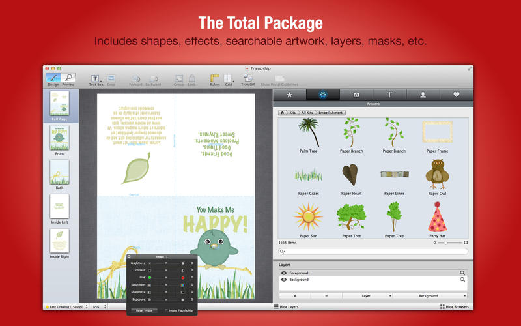Adjust the Brightness slider
The width and height of the screenshot is (521, 326).
pyautogui.click(x=166, y=263)
